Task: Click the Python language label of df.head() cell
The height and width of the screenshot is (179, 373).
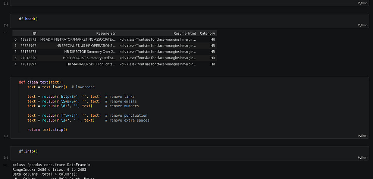Action: pyautogui.click(x=363, y=25)
